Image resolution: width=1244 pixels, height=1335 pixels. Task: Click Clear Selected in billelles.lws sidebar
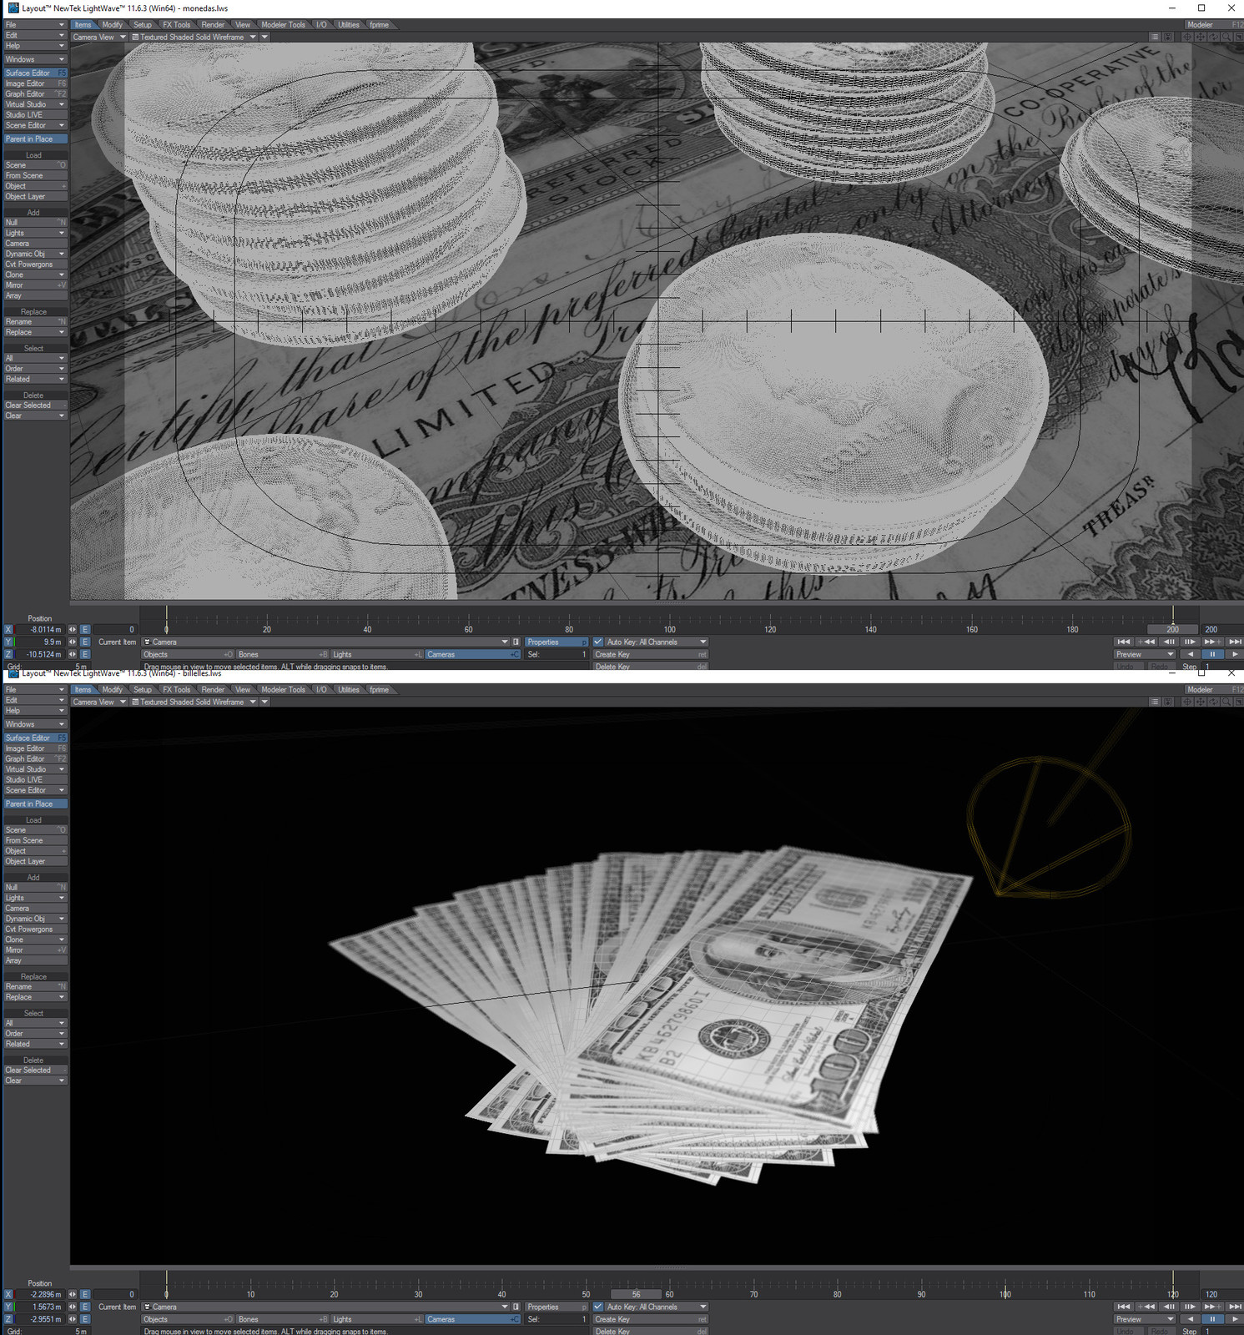click(x=34, y=1070)
